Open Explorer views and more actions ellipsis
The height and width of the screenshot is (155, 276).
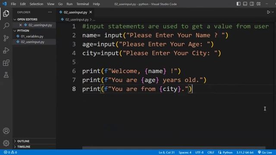tap(50, 12)
